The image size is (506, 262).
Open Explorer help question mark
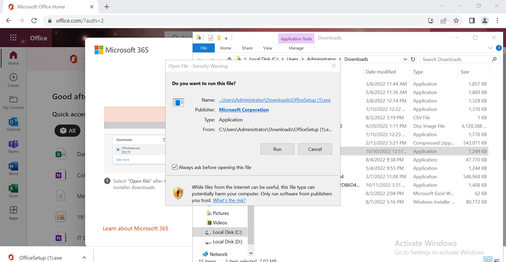coord(499,48)
